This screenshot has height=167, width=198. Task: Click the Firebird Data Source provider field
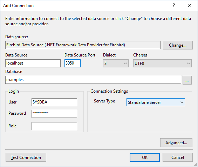[x=83, y=45]
